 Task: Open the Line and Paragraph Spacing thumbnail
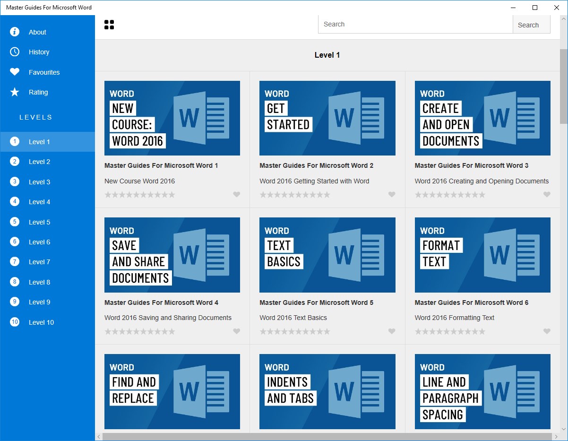[x=482, y=391]
